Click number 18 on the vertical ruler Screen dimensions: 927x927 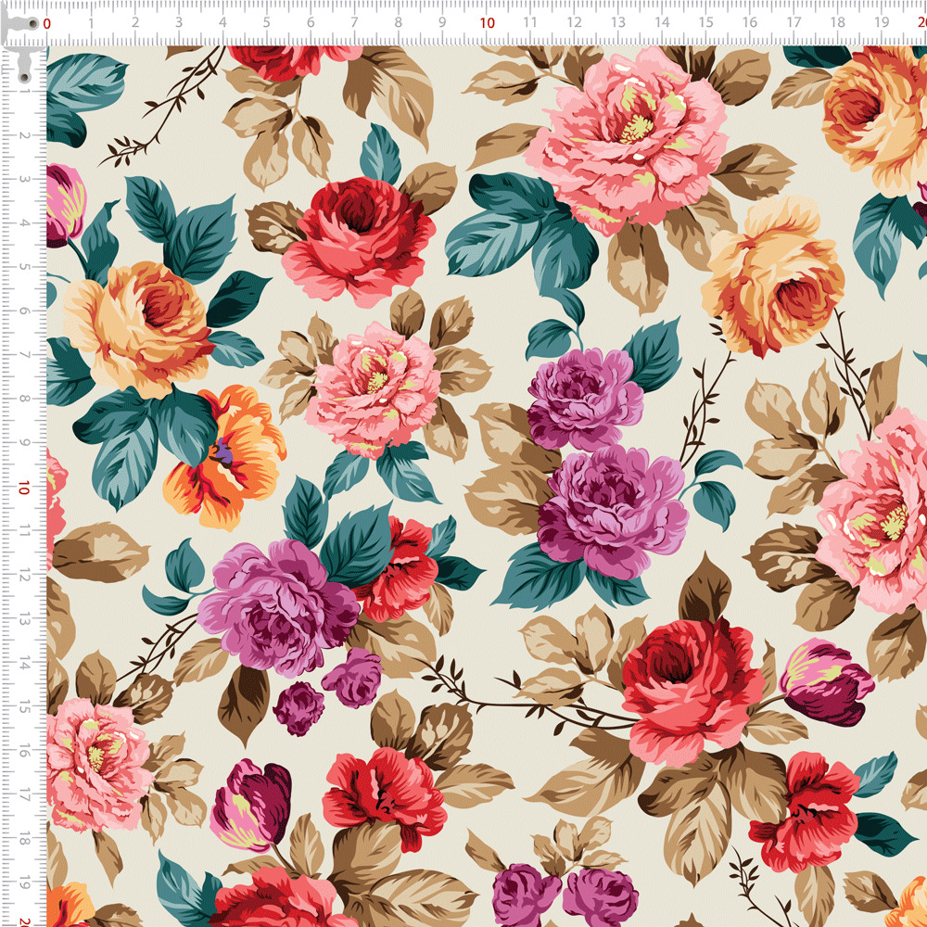click(x=24, y=839)
